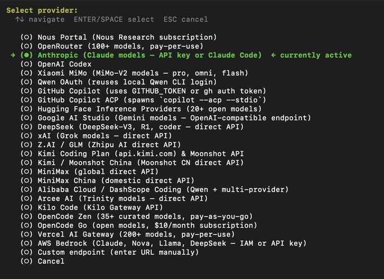The image size is (384, 279).
Task: Select the Anthropic Claude models entry
Action: pyautogui.click(x=141, y=55)
